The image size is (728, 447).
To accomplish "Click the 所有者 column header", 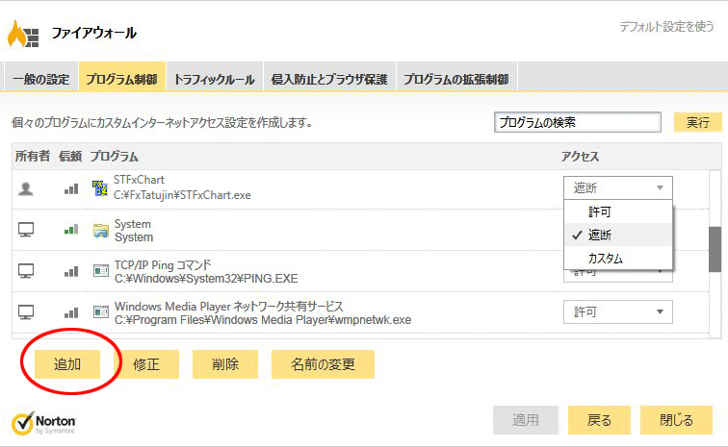I will (x=32, y=157).
